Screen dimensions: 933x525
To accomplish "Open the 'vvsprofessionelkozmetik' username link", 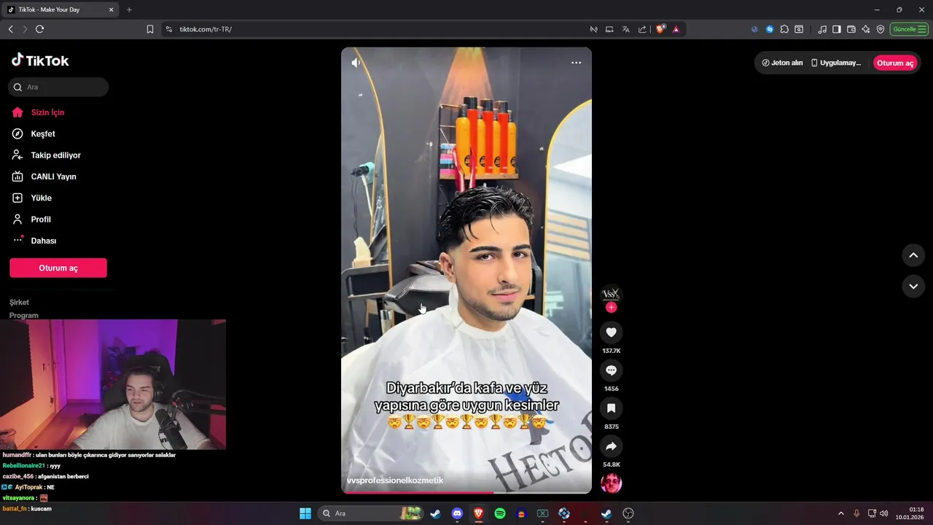I will [395, 481].
